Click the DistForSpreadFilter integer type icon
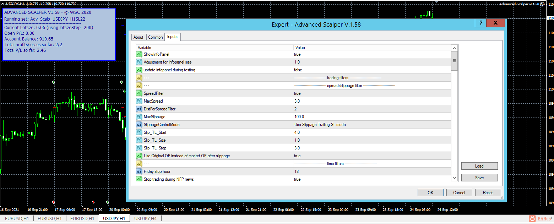The width and height of the screenshot is (554, 224). click(139, 109)
